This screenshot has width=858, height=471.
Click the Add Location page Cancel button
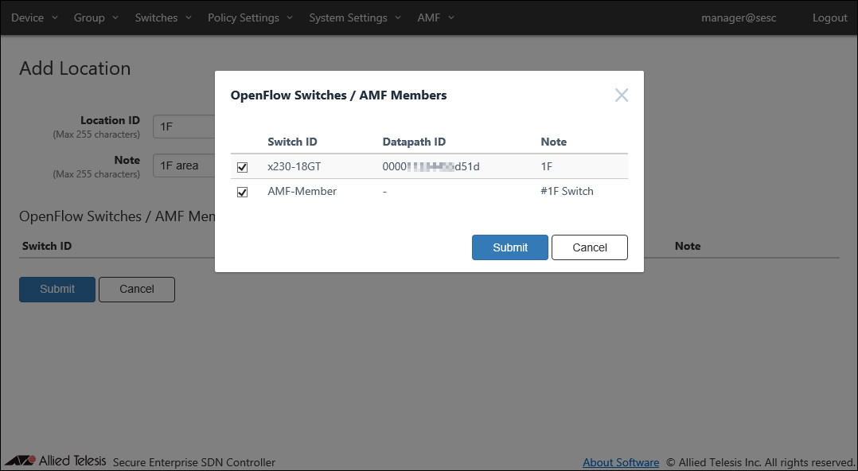137,289
